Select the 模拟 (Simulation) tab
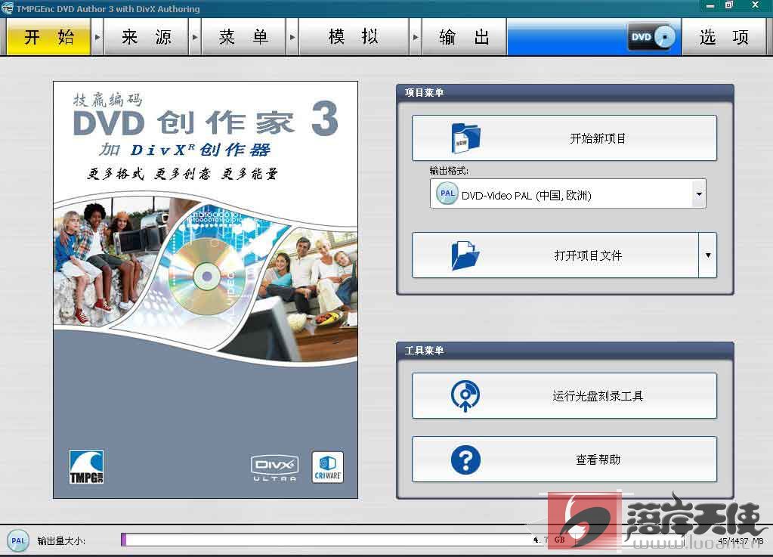This screenshot has height=557, width=773. [x=354, y=37]
